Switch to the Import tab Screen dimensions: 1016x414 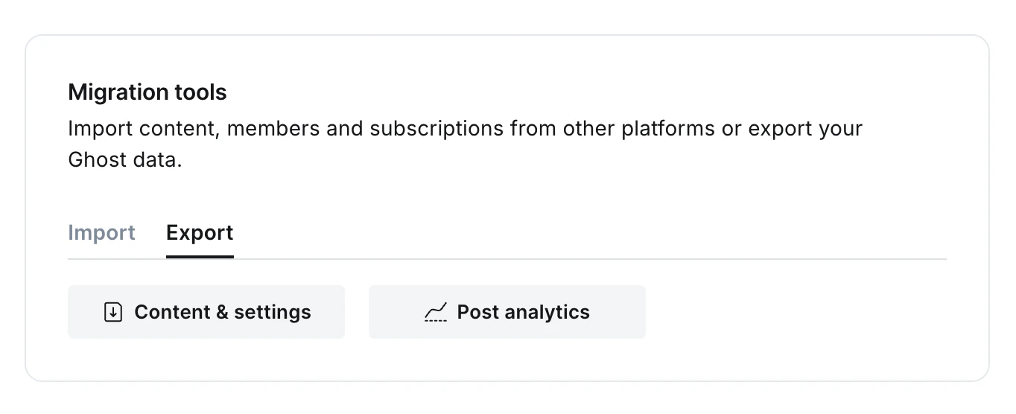point(101,233)
